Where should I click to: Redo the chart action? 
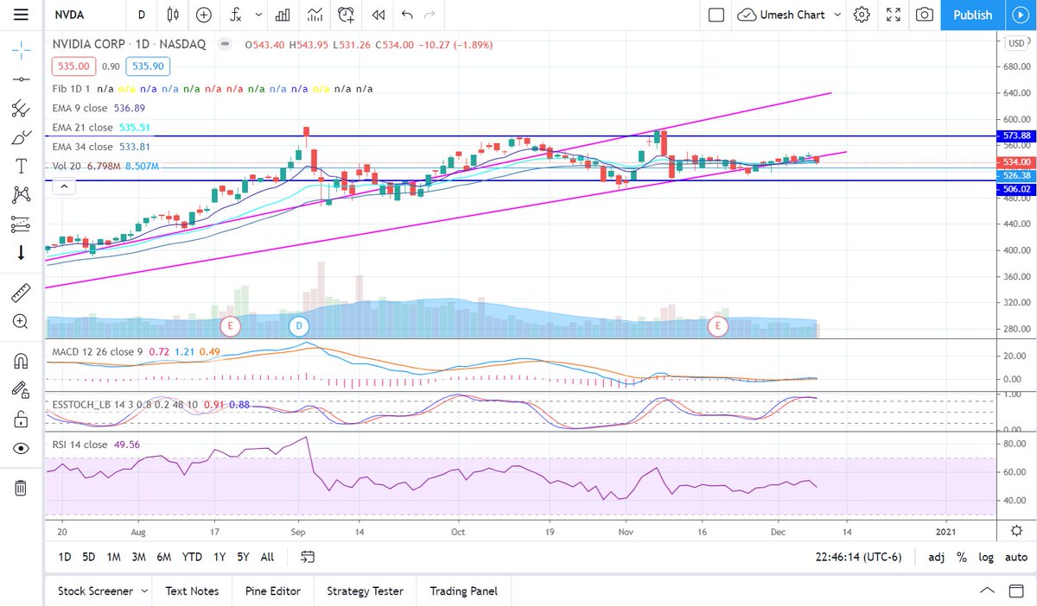point(430,15)
